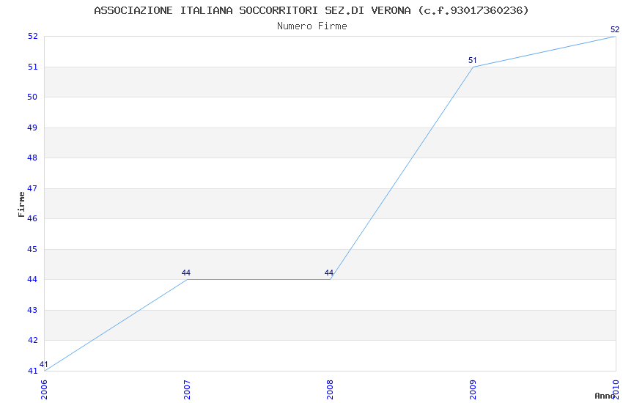Click the y-axis tick value 45

click(x=32, y=249)
